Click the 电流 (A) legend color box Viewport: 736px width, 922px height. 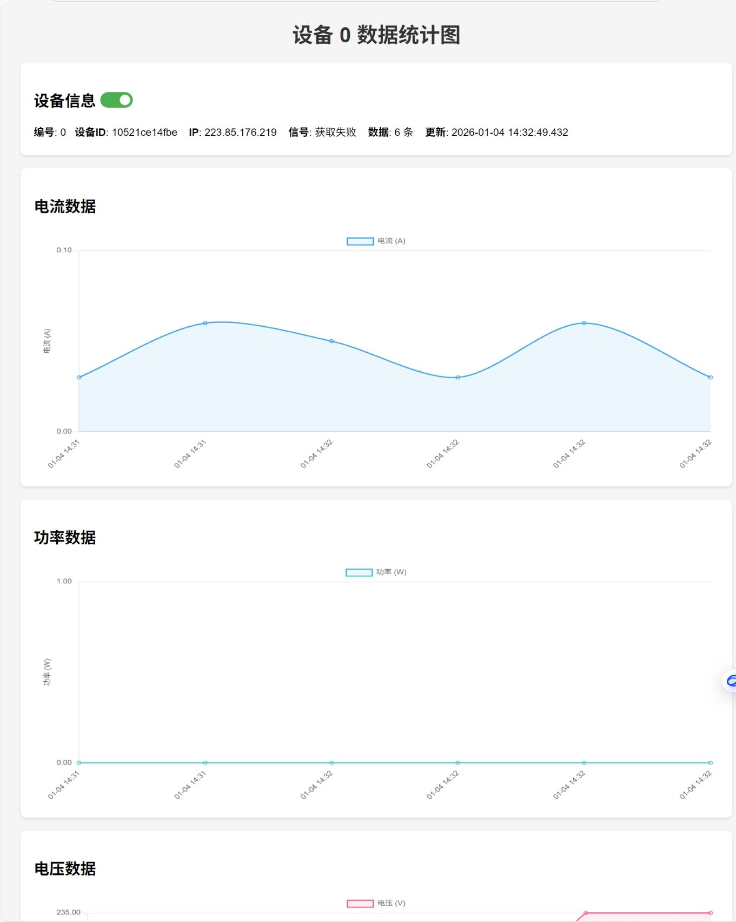coord(360,241)
